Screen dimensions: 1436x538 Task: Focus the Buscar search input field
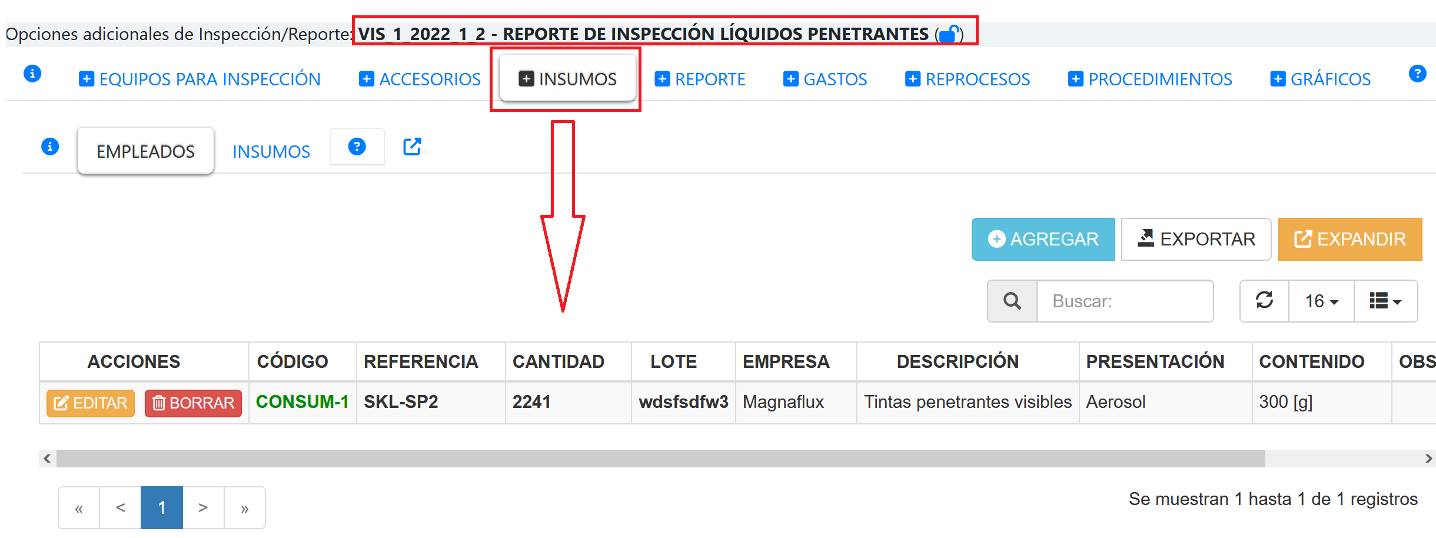1124,301
